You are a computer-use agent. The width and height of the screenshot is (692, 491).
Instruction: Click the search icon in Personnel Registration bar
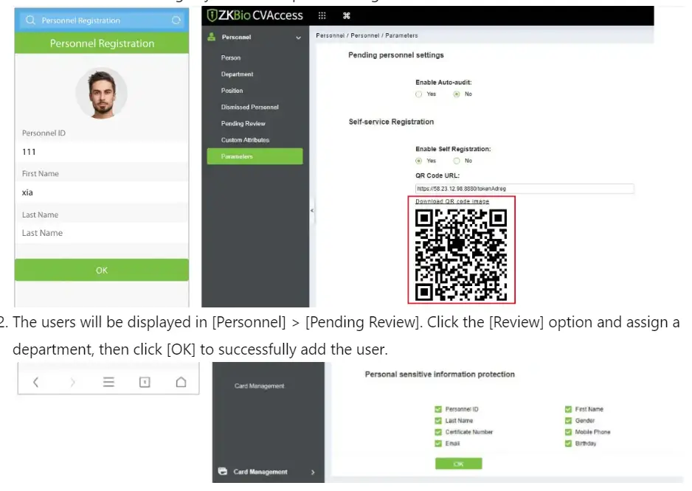point(30,21)
